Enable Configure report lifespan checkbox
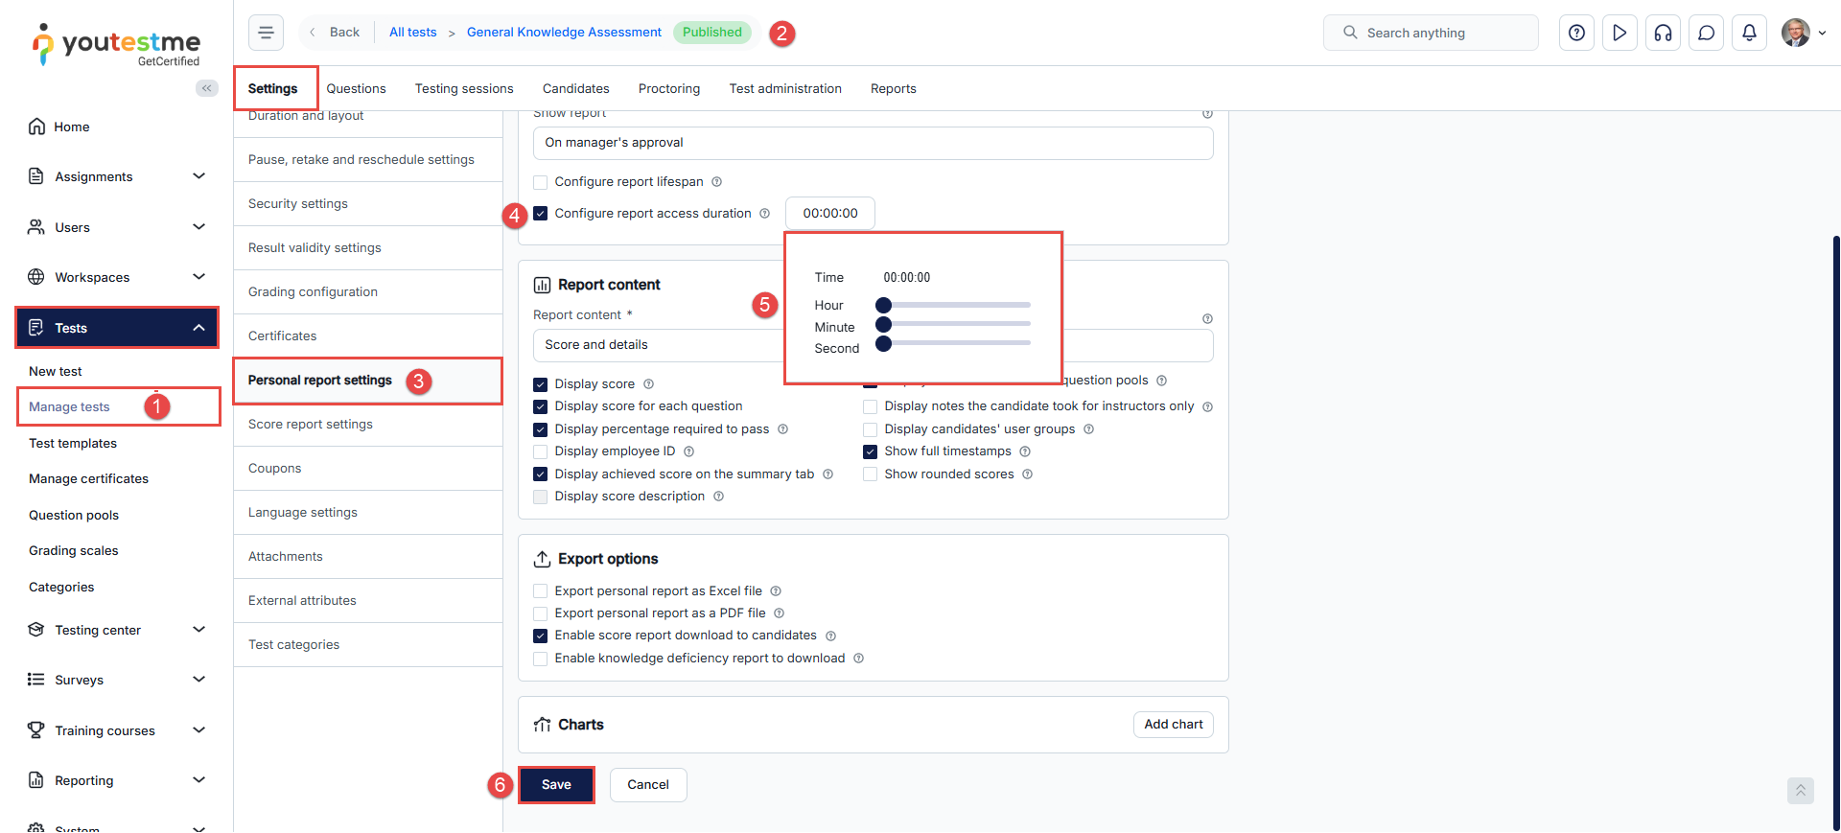 point(541,182)
